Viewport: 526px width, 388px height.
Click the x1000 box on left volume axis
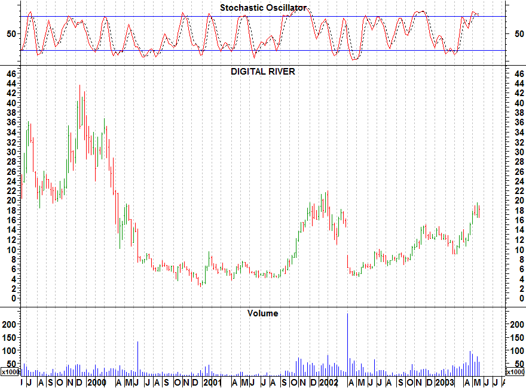pyautogui.click(x=10, y=372)
